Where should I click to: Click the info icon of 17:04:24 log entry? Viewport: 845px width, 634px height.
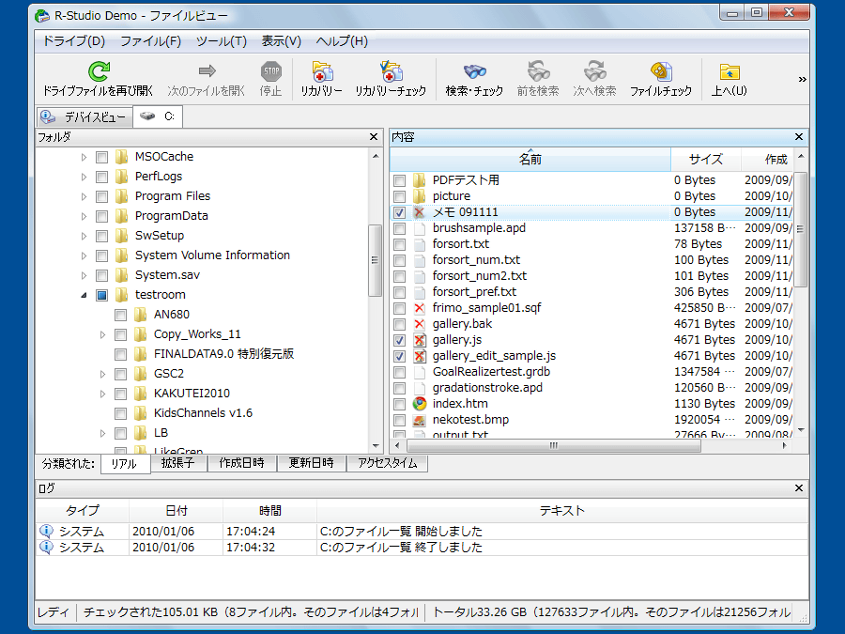click(46, 531)
